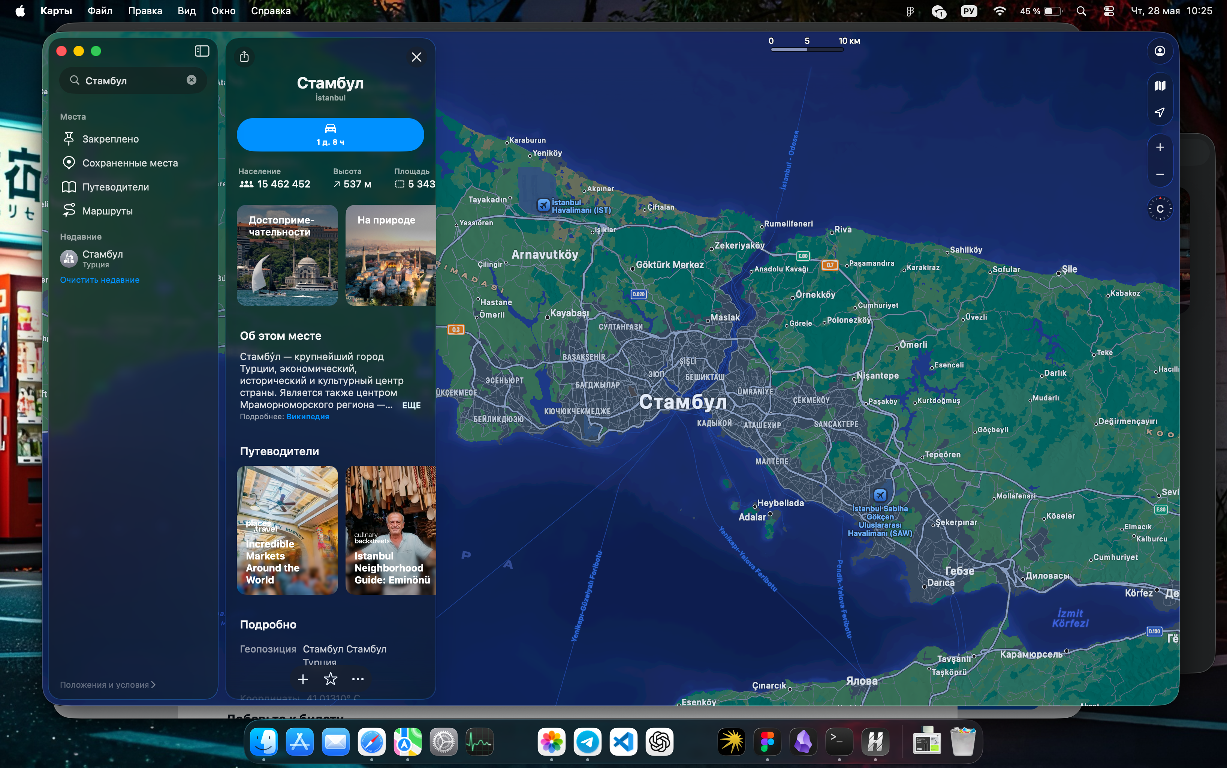
Task: Open Istanbul Neighborhood Guide: Eminönü
Action: (x=391, y=530)
